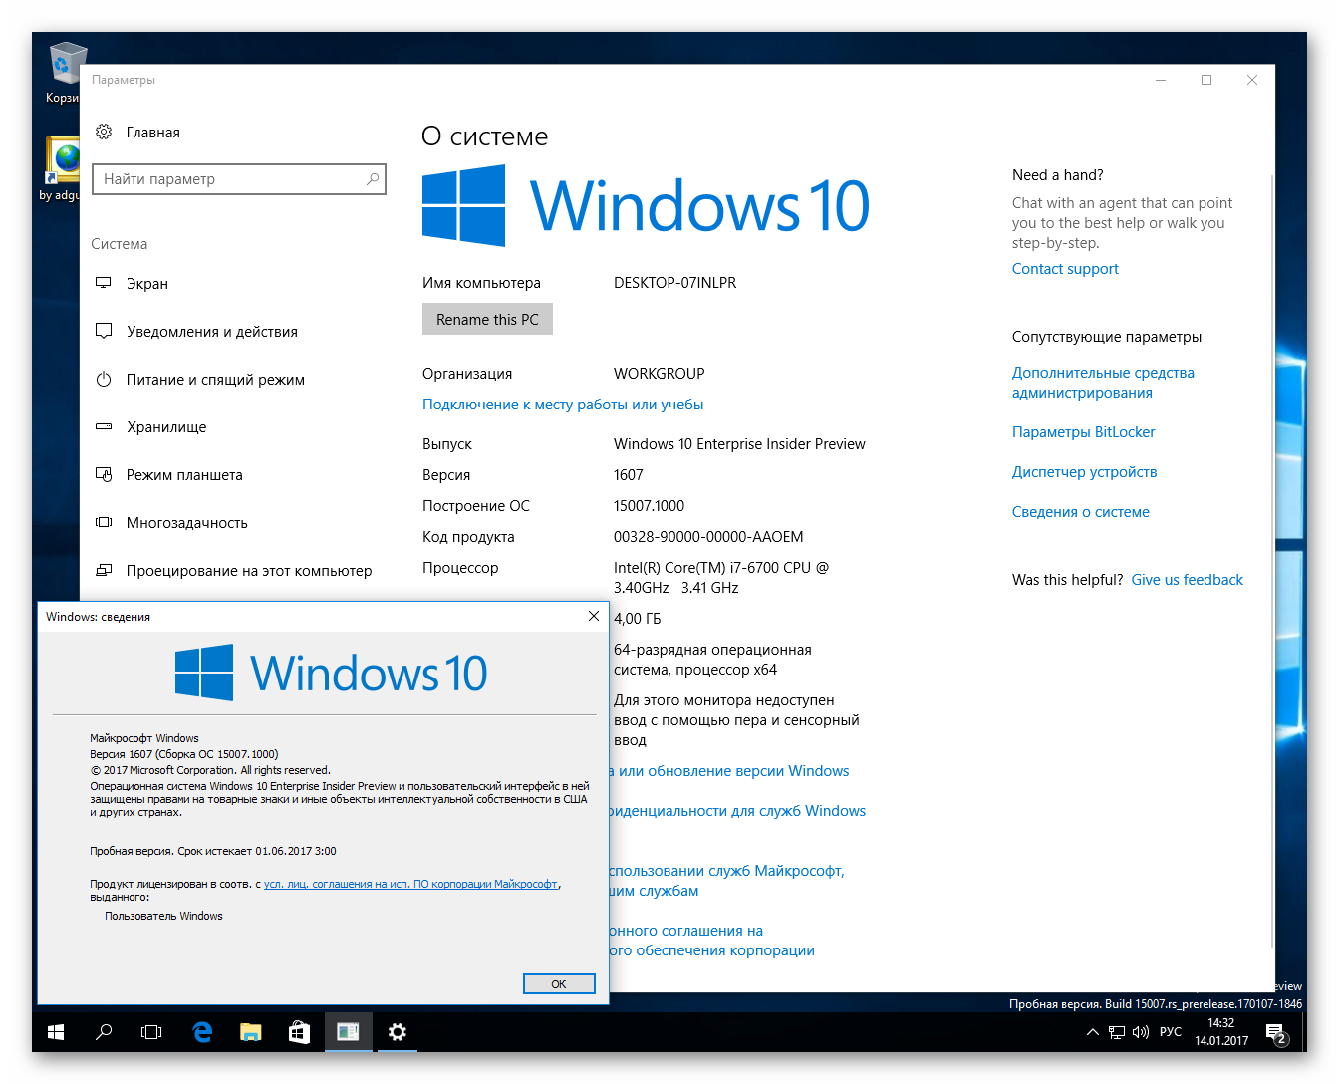Open the network tray icon
Screen dimensions: 1339x1084
1117,1032
